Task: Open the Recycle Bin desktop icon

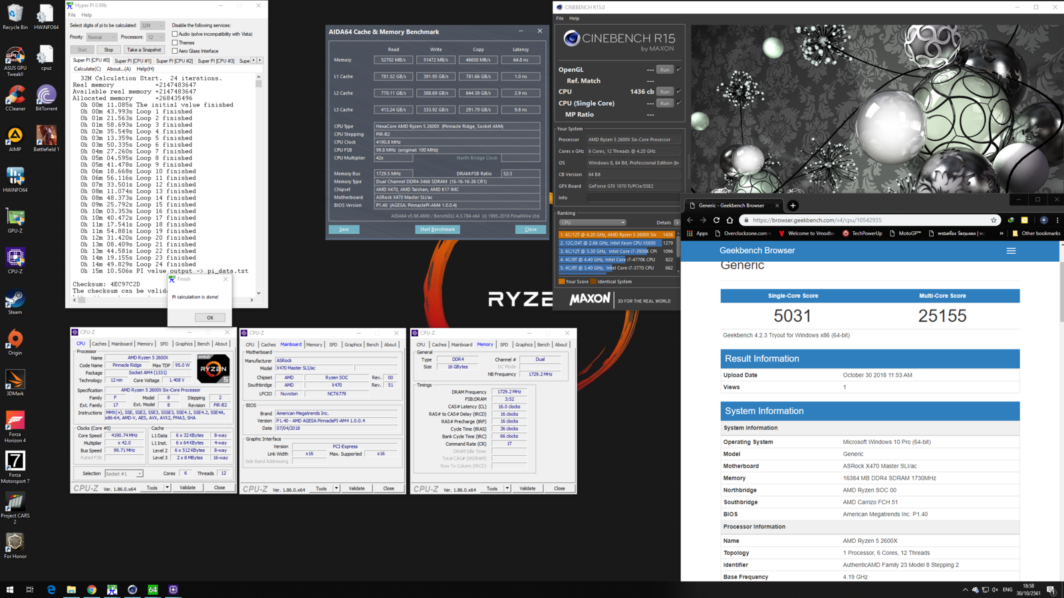Action: click(15, 17)
